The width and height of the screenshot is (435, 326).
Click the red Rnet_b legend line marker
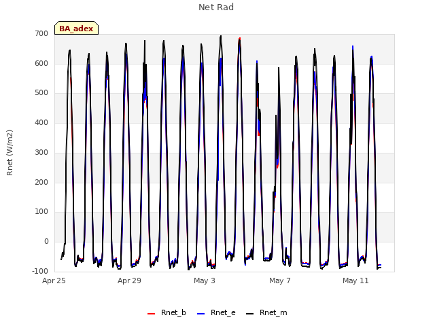click(x=151, y=314)
